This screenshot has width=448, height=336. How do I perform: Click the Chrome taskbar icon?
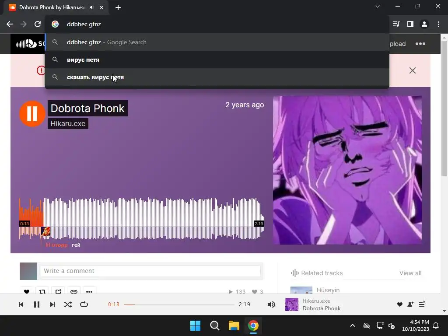click(253, 325)
